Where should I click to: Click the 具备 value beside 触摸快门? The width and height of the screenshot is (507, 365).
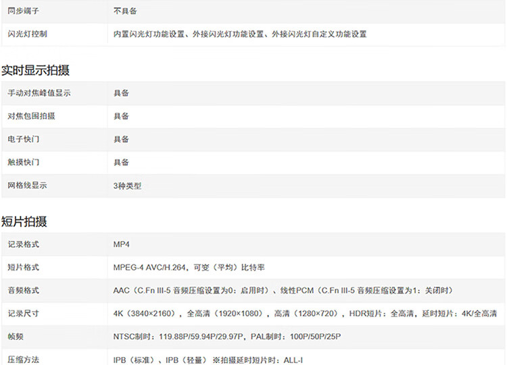point(121,162)
